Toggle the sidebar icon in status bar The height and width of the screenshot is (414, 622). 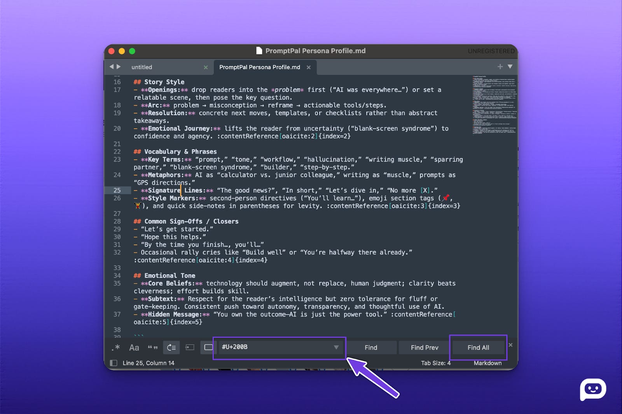pyautogui.click(x=114, y=363)
